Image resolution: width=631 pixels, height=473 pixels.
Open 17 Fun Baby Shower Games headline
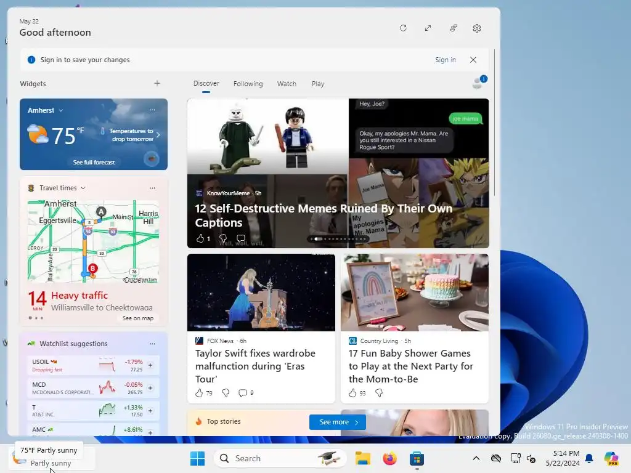click(x=411, y=366)
